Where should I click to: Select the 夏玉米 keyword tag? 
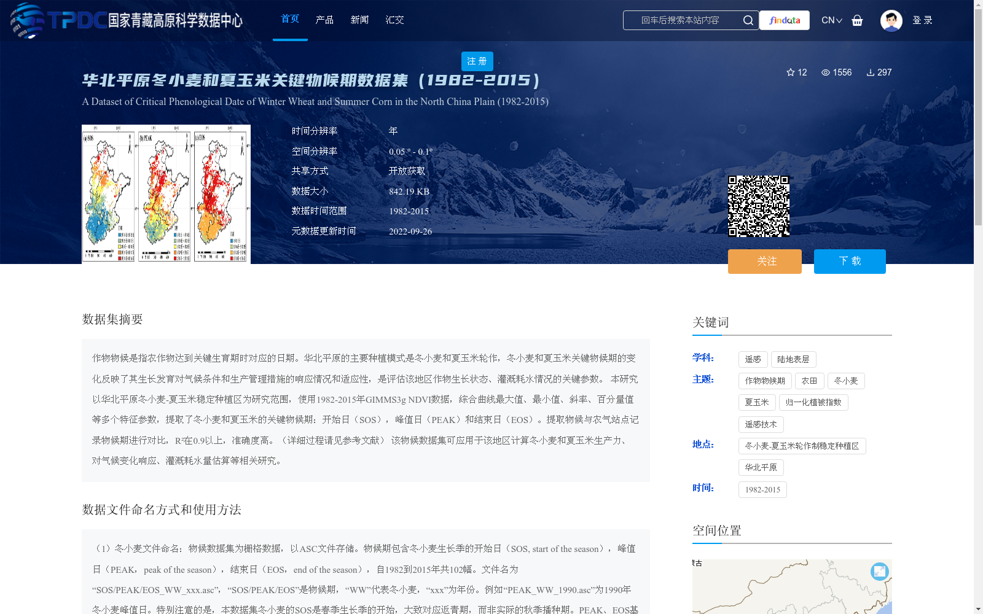[757, 403]
